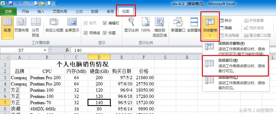
Task: Switch to the 数据 Data tab
Action: (95, 12)
